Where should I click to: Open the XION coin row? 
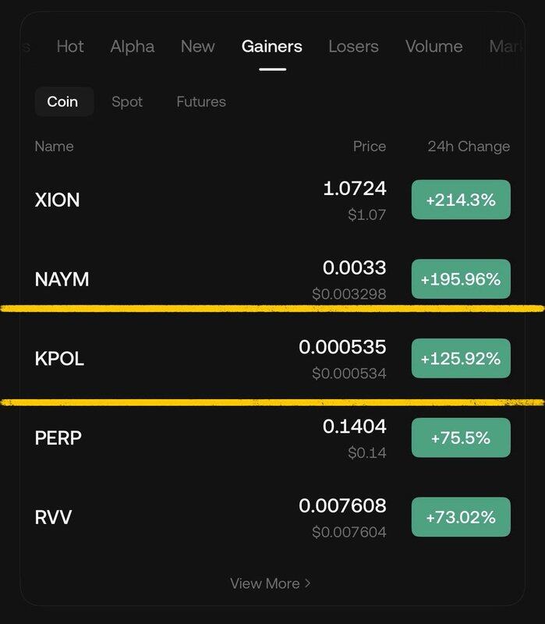point(58,200)
